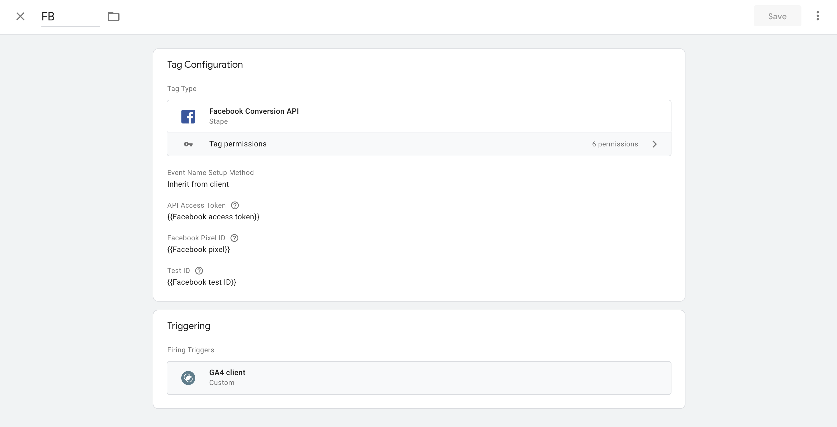Viewport: 837px width, 427px height.
Task: Click the Save button
Action: pyautogui.click(x=777, y=16)
